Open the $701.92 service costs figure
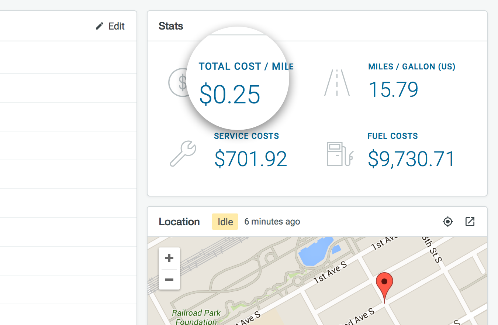 coord(250,159)
